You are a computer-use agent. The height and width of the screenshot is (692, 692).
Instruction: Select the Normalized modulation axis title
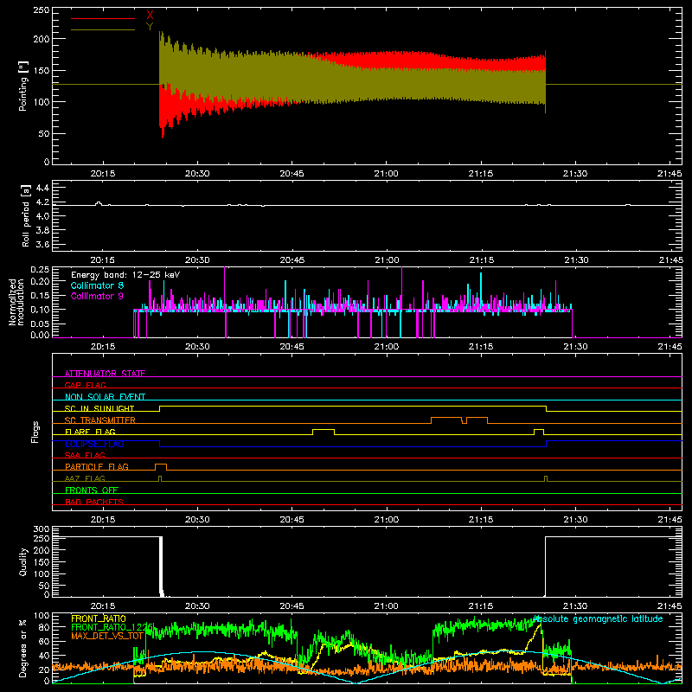pos(16,302)
